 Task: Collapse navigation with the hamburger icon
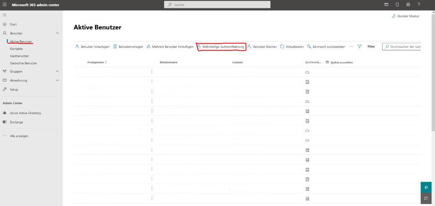5,15
